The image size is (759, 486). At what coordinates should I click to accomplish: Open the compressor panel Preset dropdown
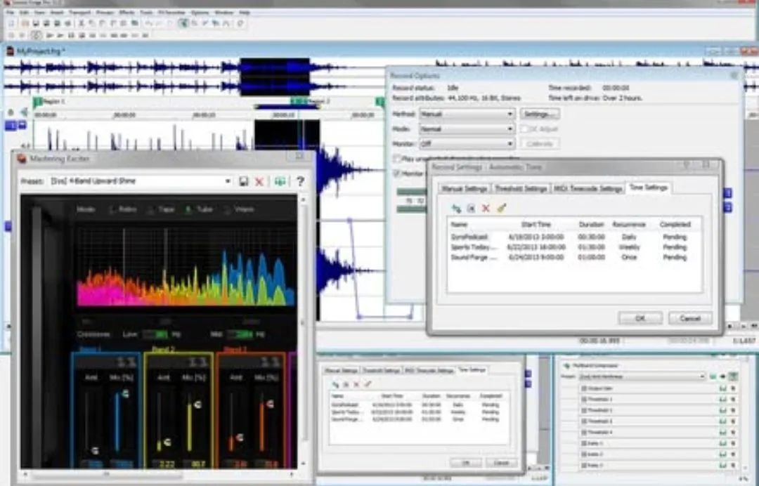click(x=641, y=376)
